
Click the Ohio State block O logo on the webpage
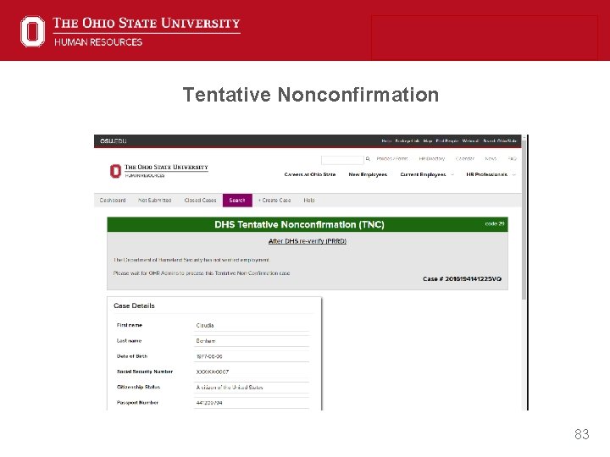tap(115, 171)
